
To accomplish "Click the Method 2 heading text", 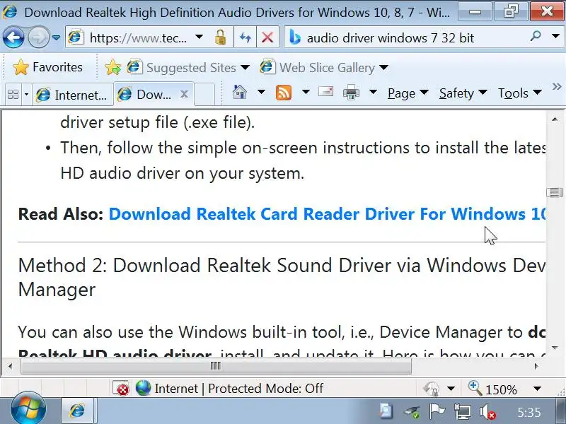I will pyautogui.click(x=282, y=277).
